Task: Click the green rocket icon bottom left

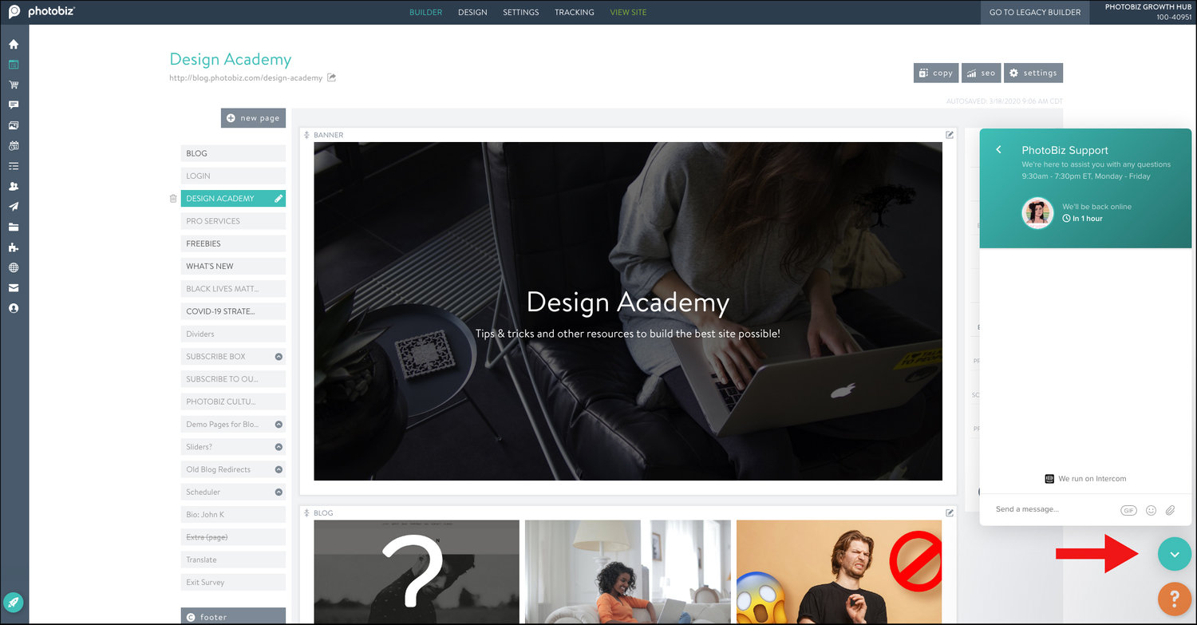Action: (x=14, y=602)
